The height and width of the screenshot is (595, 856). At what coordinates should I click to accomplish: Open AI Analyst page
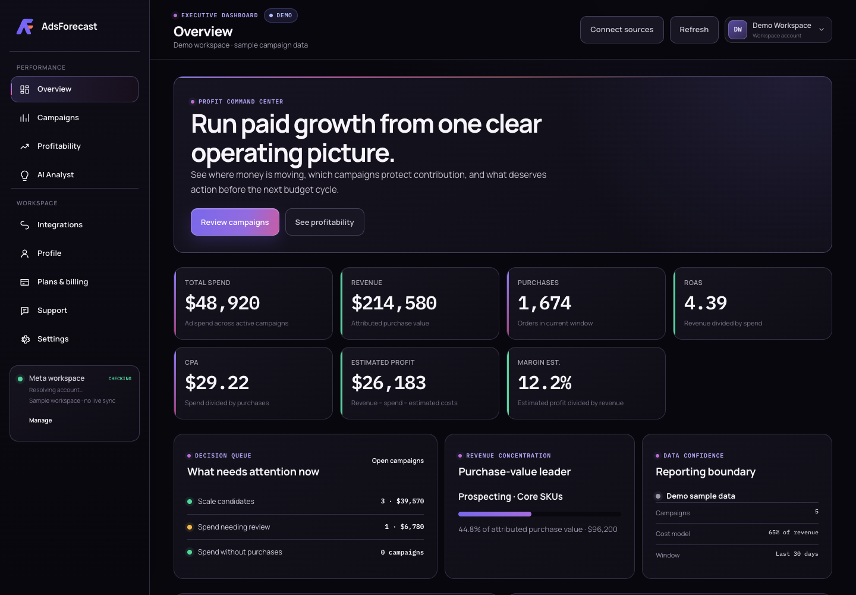[x=74, y=175]
